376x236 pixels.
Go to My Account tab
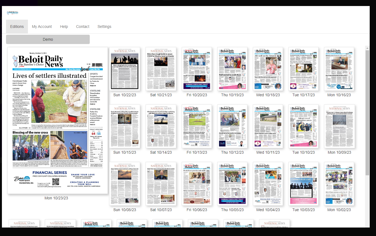(42, 27)
